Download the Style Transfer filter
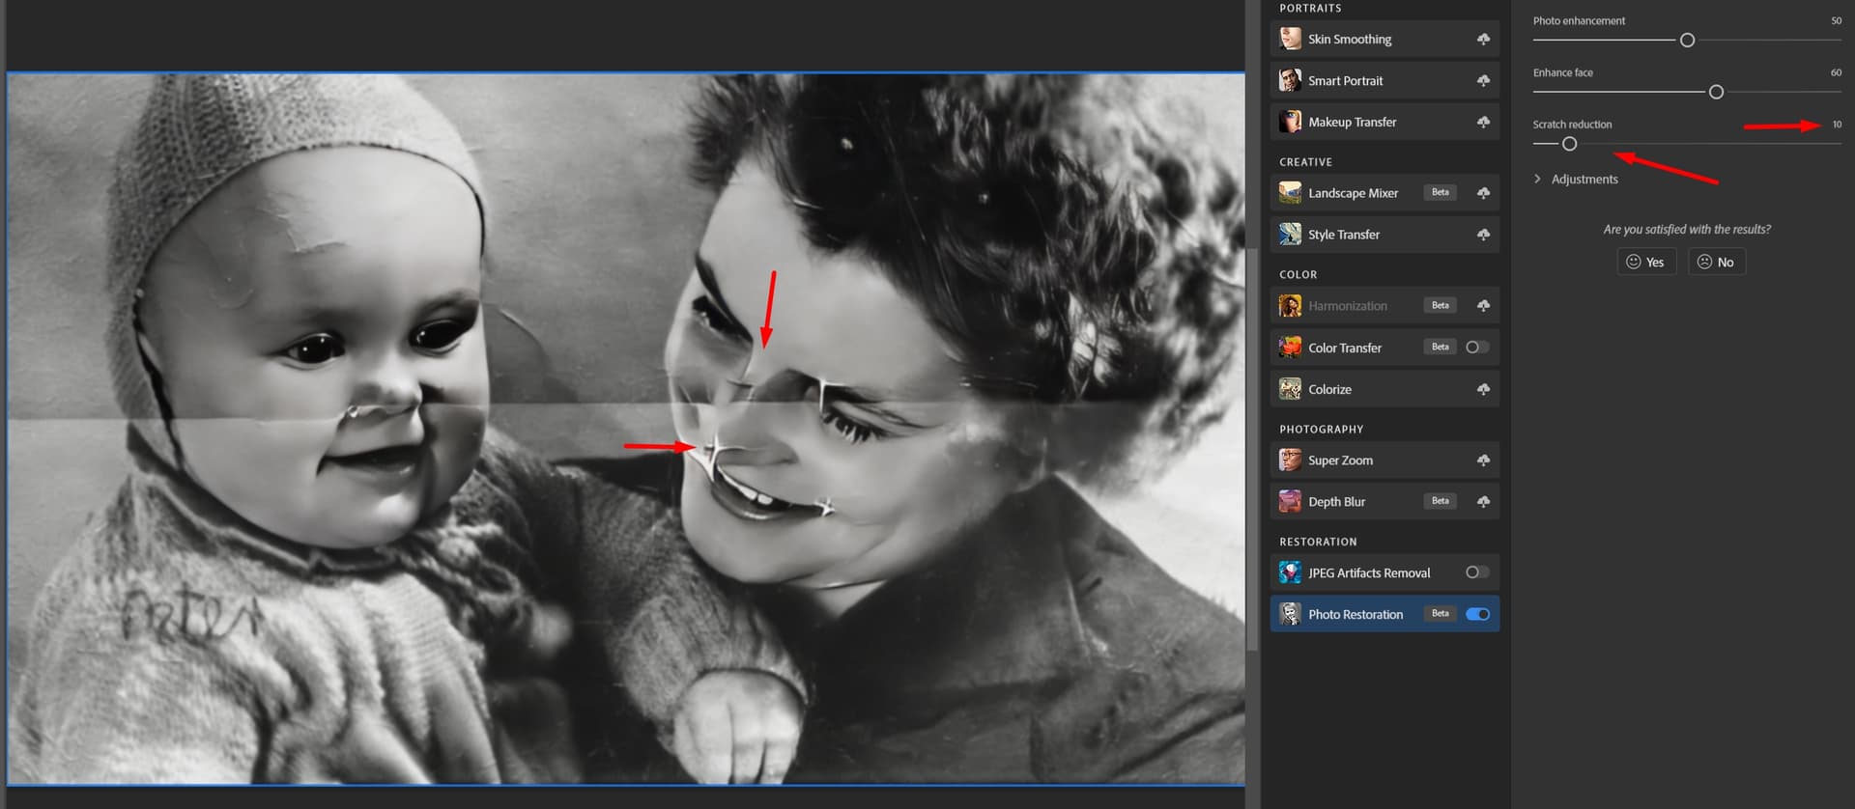Screen dimensions: 1855x809 tap(1482, 235)
